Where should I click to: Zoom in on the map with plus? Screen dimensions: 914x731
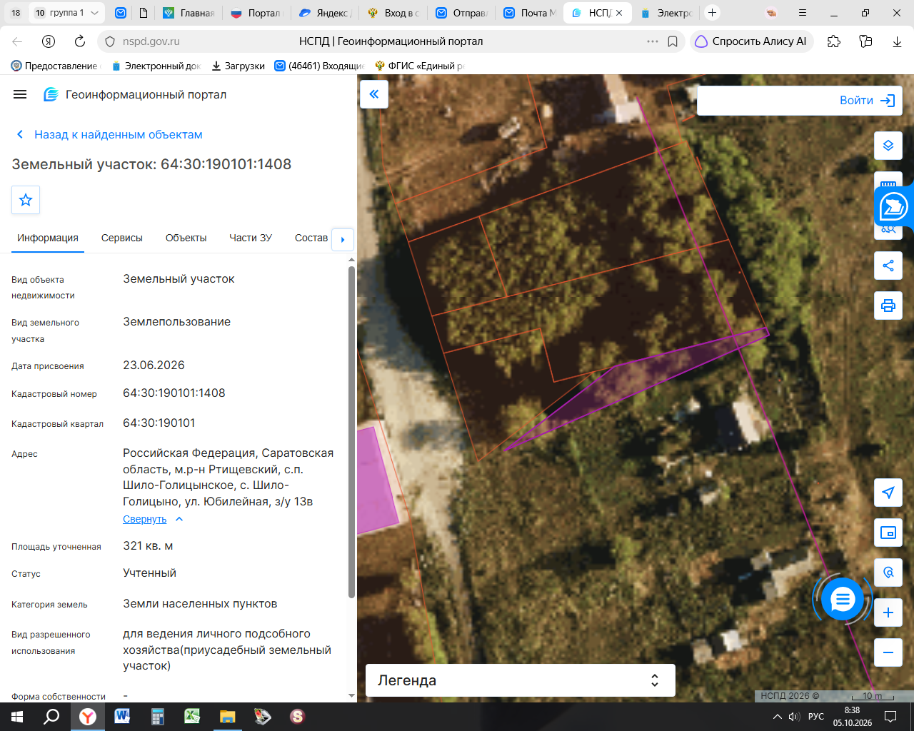click(888, 612)
